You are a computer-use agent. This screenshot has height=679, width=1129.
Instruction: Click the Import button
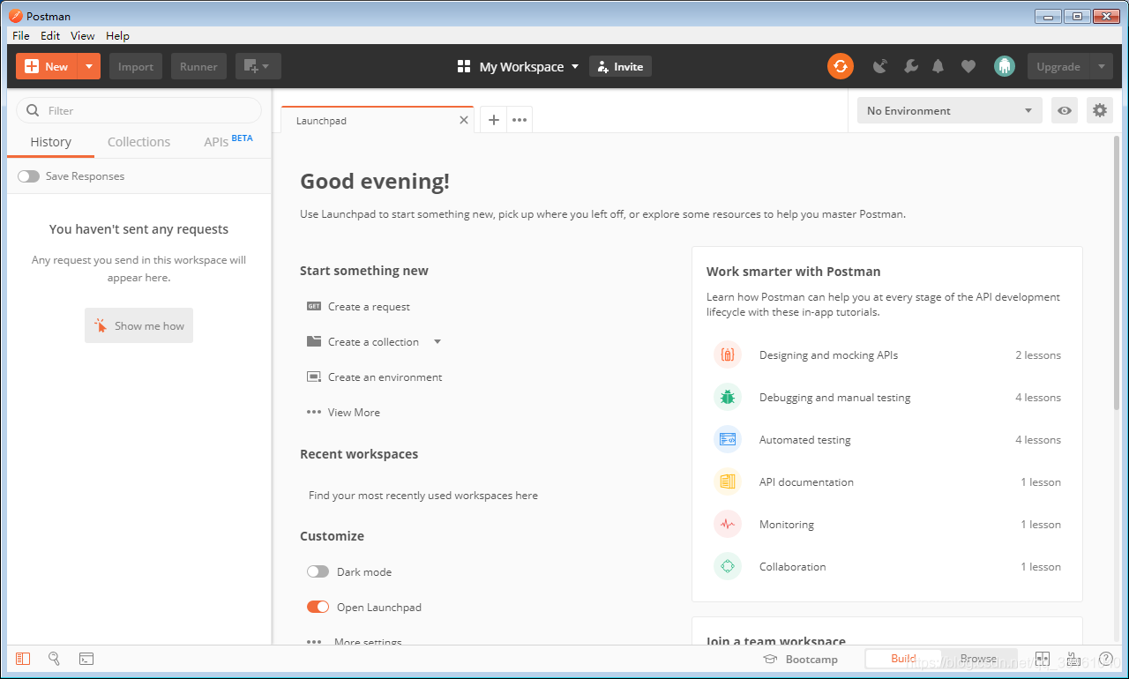(x=136, y=66)
